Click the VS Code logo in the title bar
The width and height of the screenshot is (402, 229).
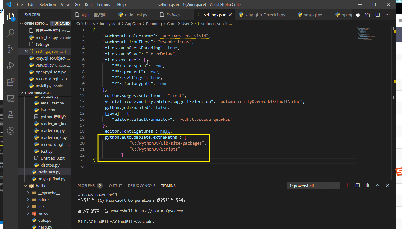coord(8,4)
